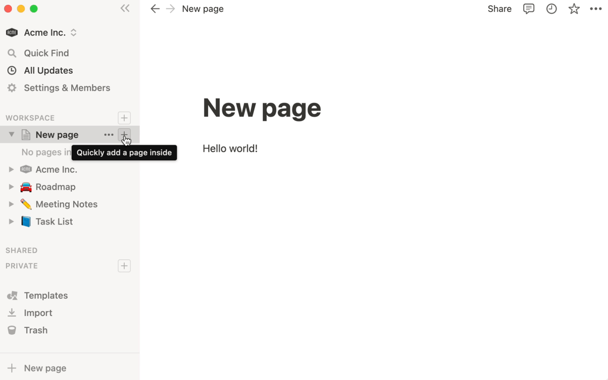This screenshot has height=380, width=608.
Task: Go forward with the right arrow
Action: click(170, 9)
